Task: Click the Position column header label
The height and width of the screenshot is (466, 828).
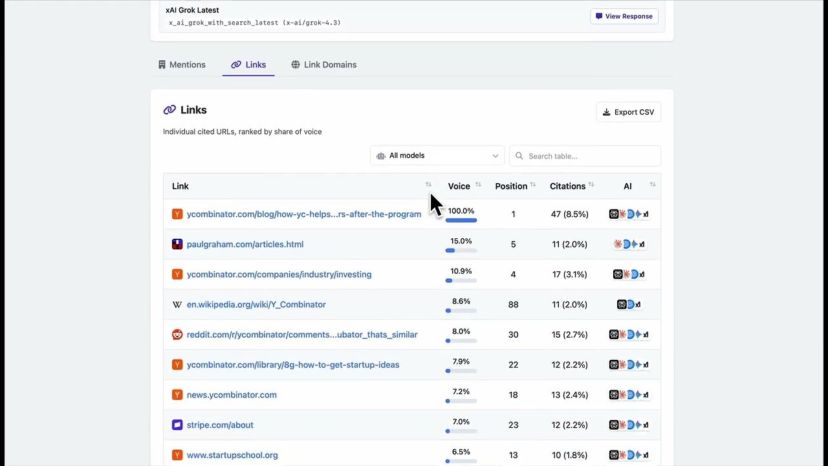Action: coord(511,186)
